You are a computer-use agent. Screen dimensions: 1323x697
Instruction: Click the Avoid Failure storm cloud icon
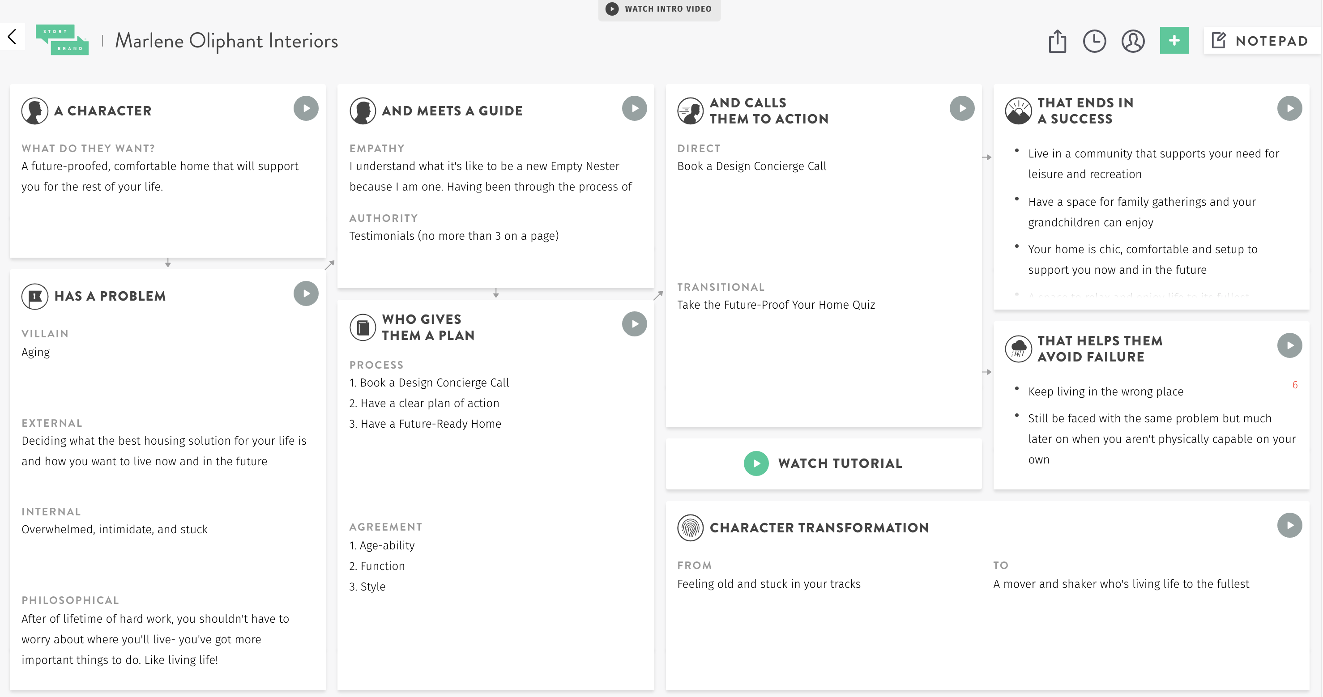[x=1018, y=348]
